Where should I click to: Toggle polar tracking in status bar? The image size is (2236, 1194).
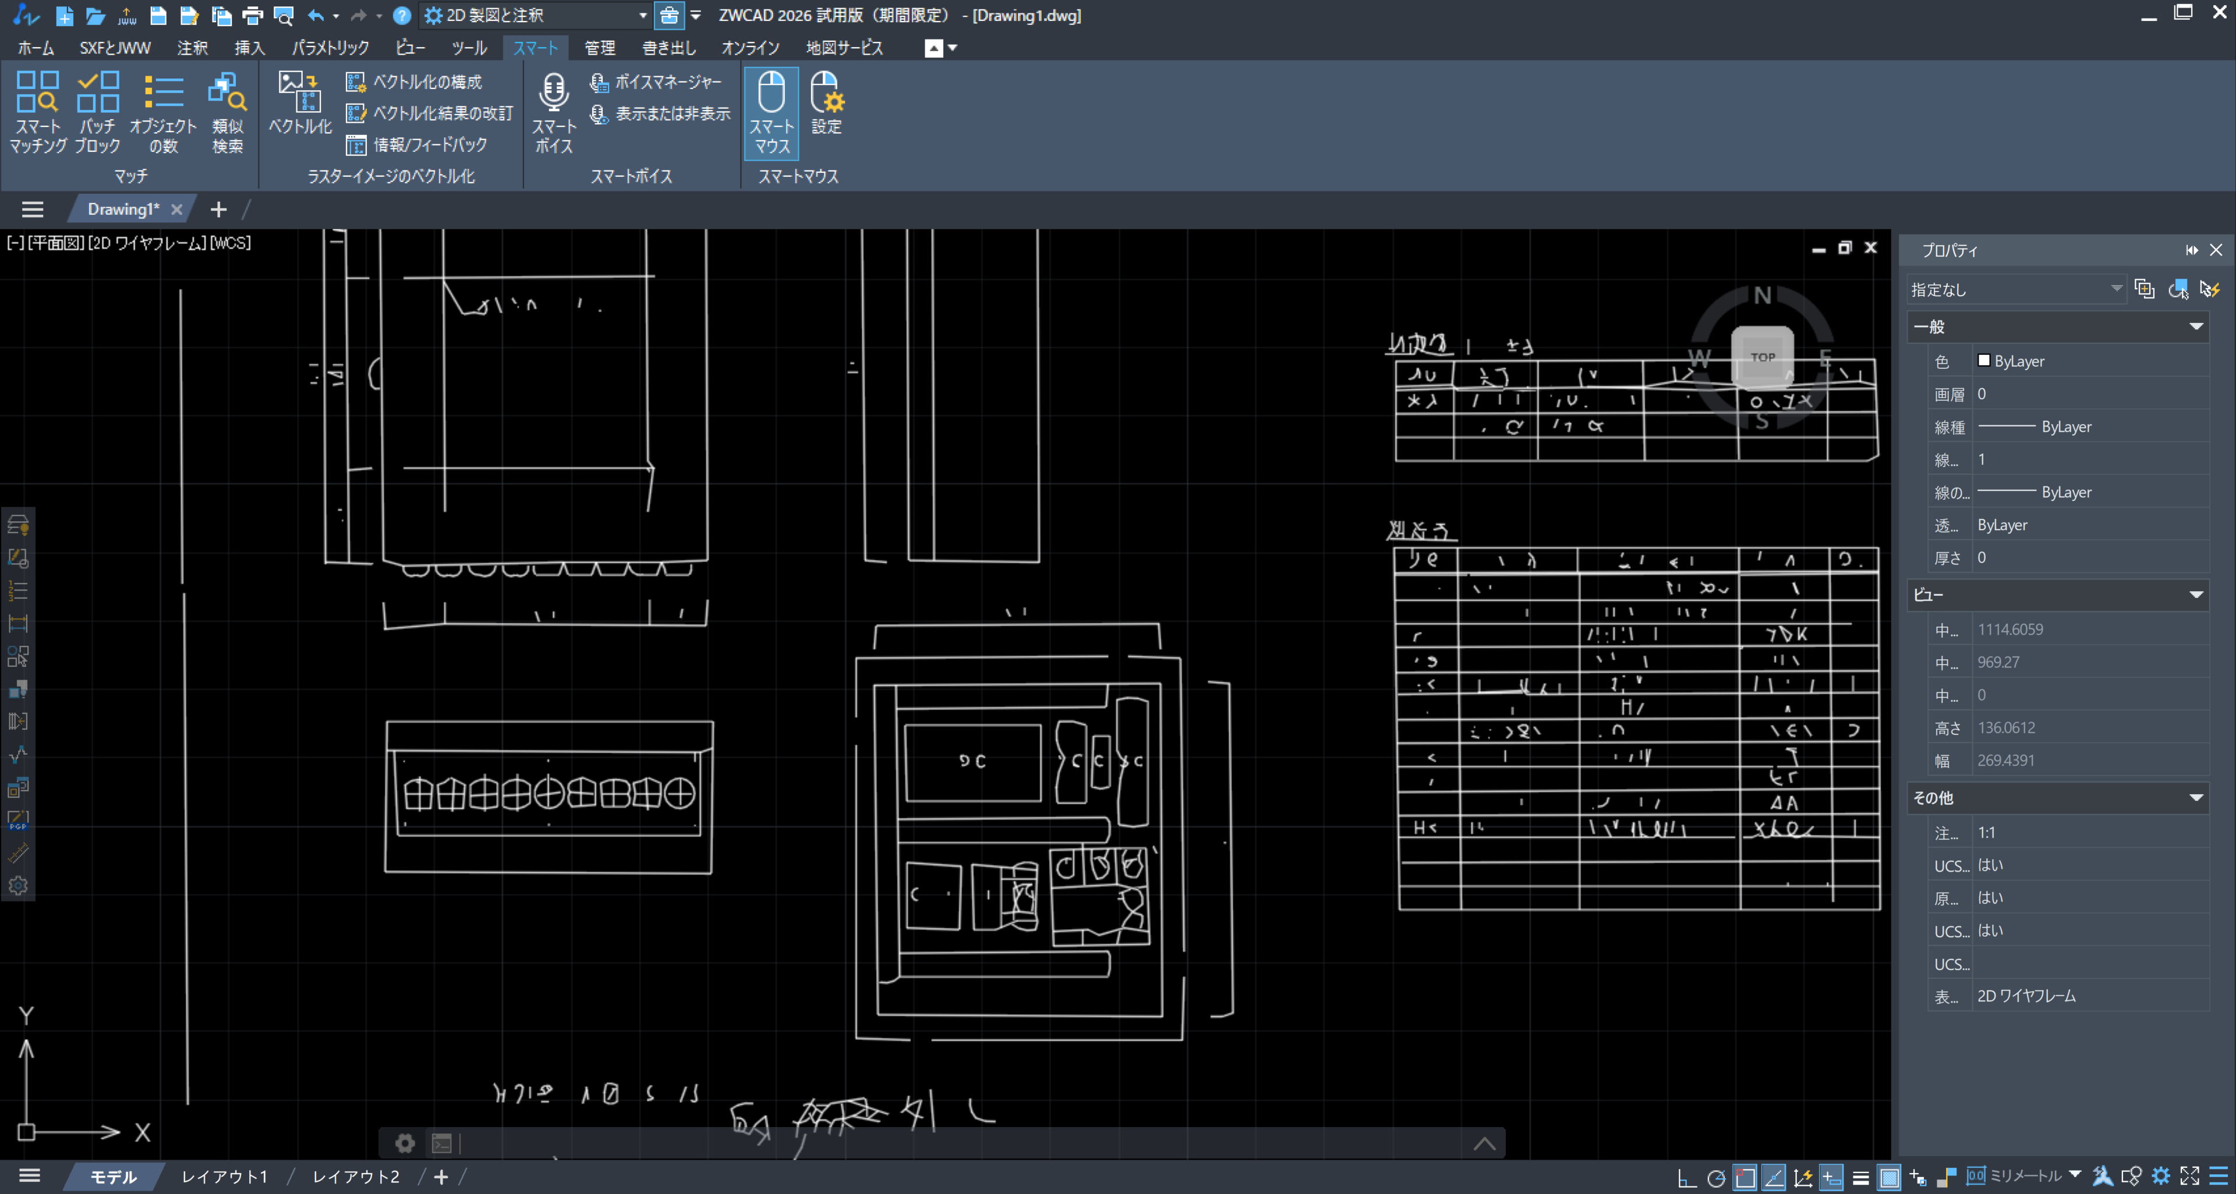click(x=1715, y=1177)
